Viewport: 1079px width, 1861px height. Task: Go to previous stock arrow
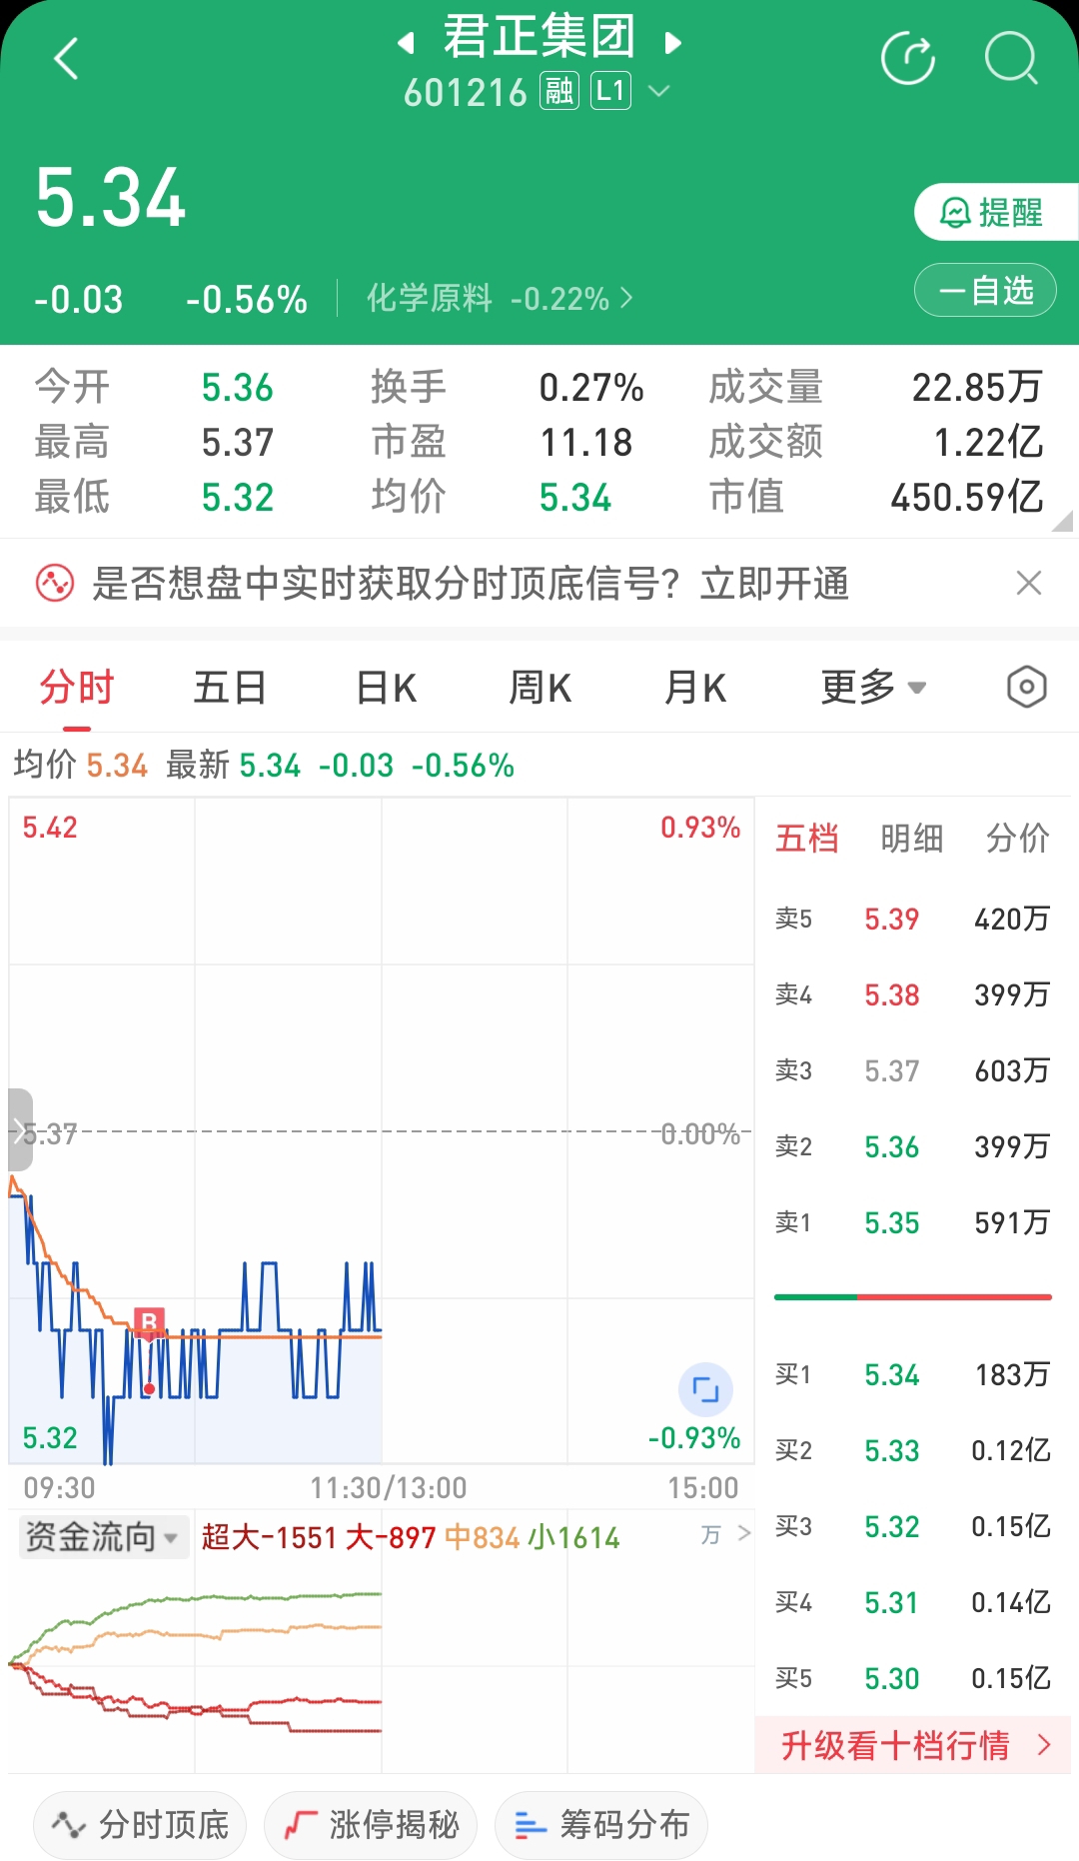406,43
